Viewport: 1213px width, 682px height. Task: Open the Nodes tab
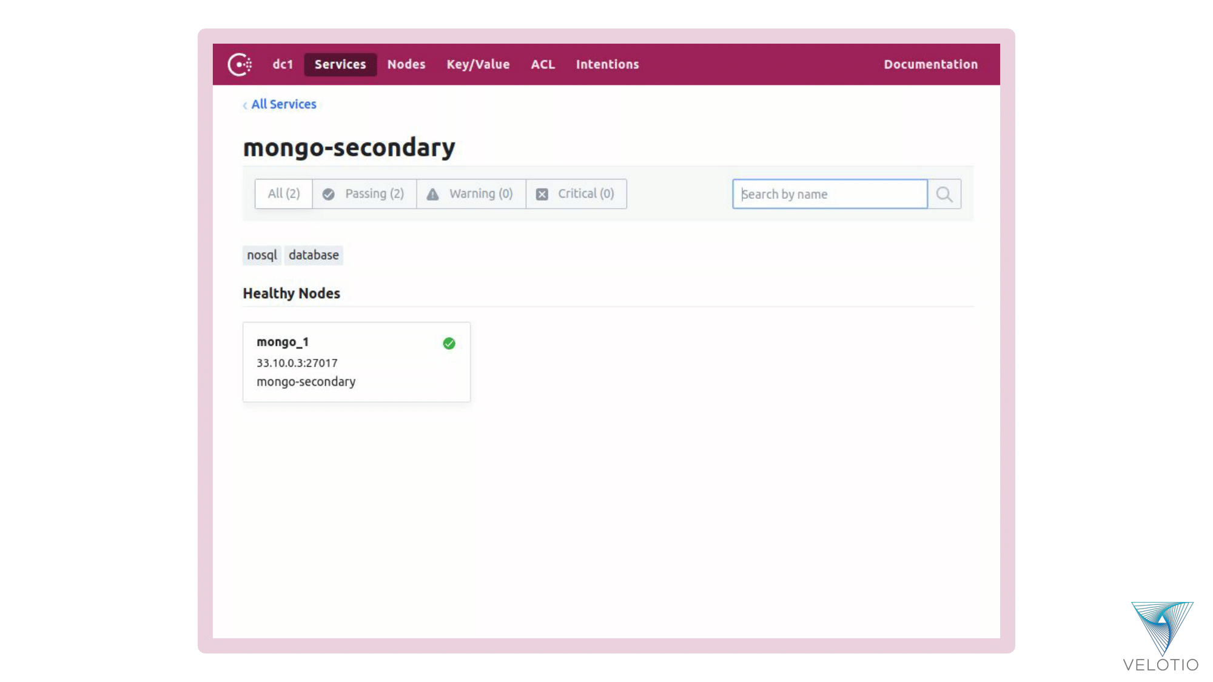pos(406,64)
